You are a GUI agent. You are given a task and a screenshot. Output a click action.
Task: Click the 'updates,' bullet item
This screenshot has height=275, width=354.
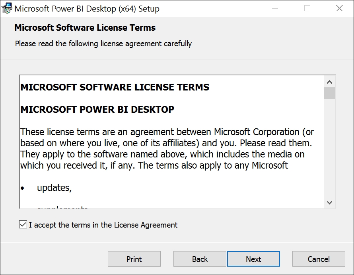54,188
